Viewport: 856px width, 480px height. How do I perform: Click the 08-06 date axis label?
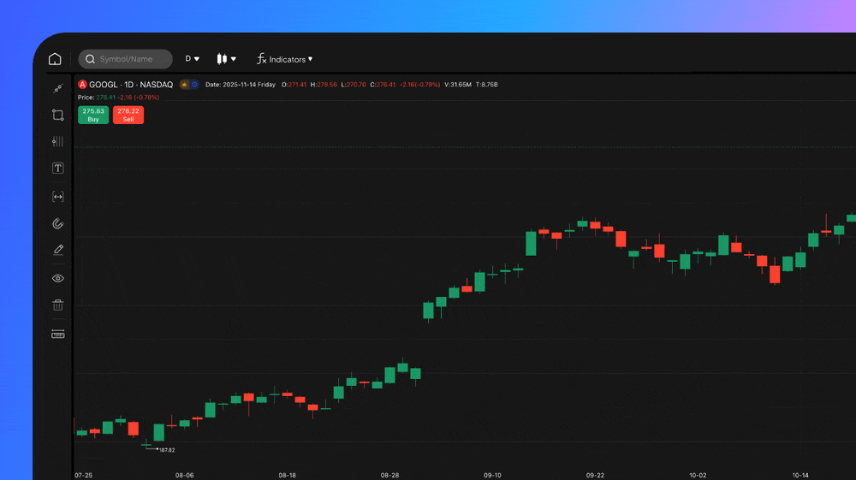185,475
